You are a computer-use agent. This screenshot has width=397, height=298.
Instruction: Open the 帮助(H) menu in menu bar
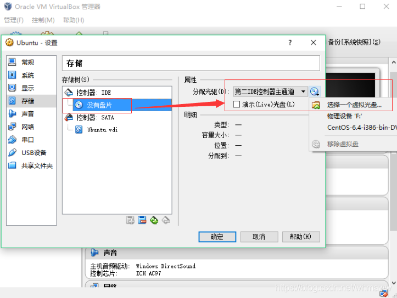(x=74, y=20)
